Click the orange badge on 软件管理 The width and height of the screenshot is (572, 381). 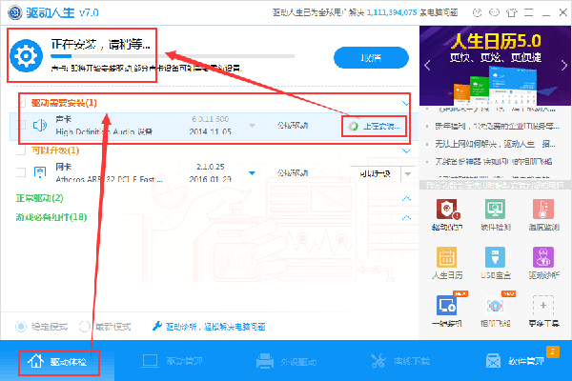pyautogui.click(x=552, y=351)
